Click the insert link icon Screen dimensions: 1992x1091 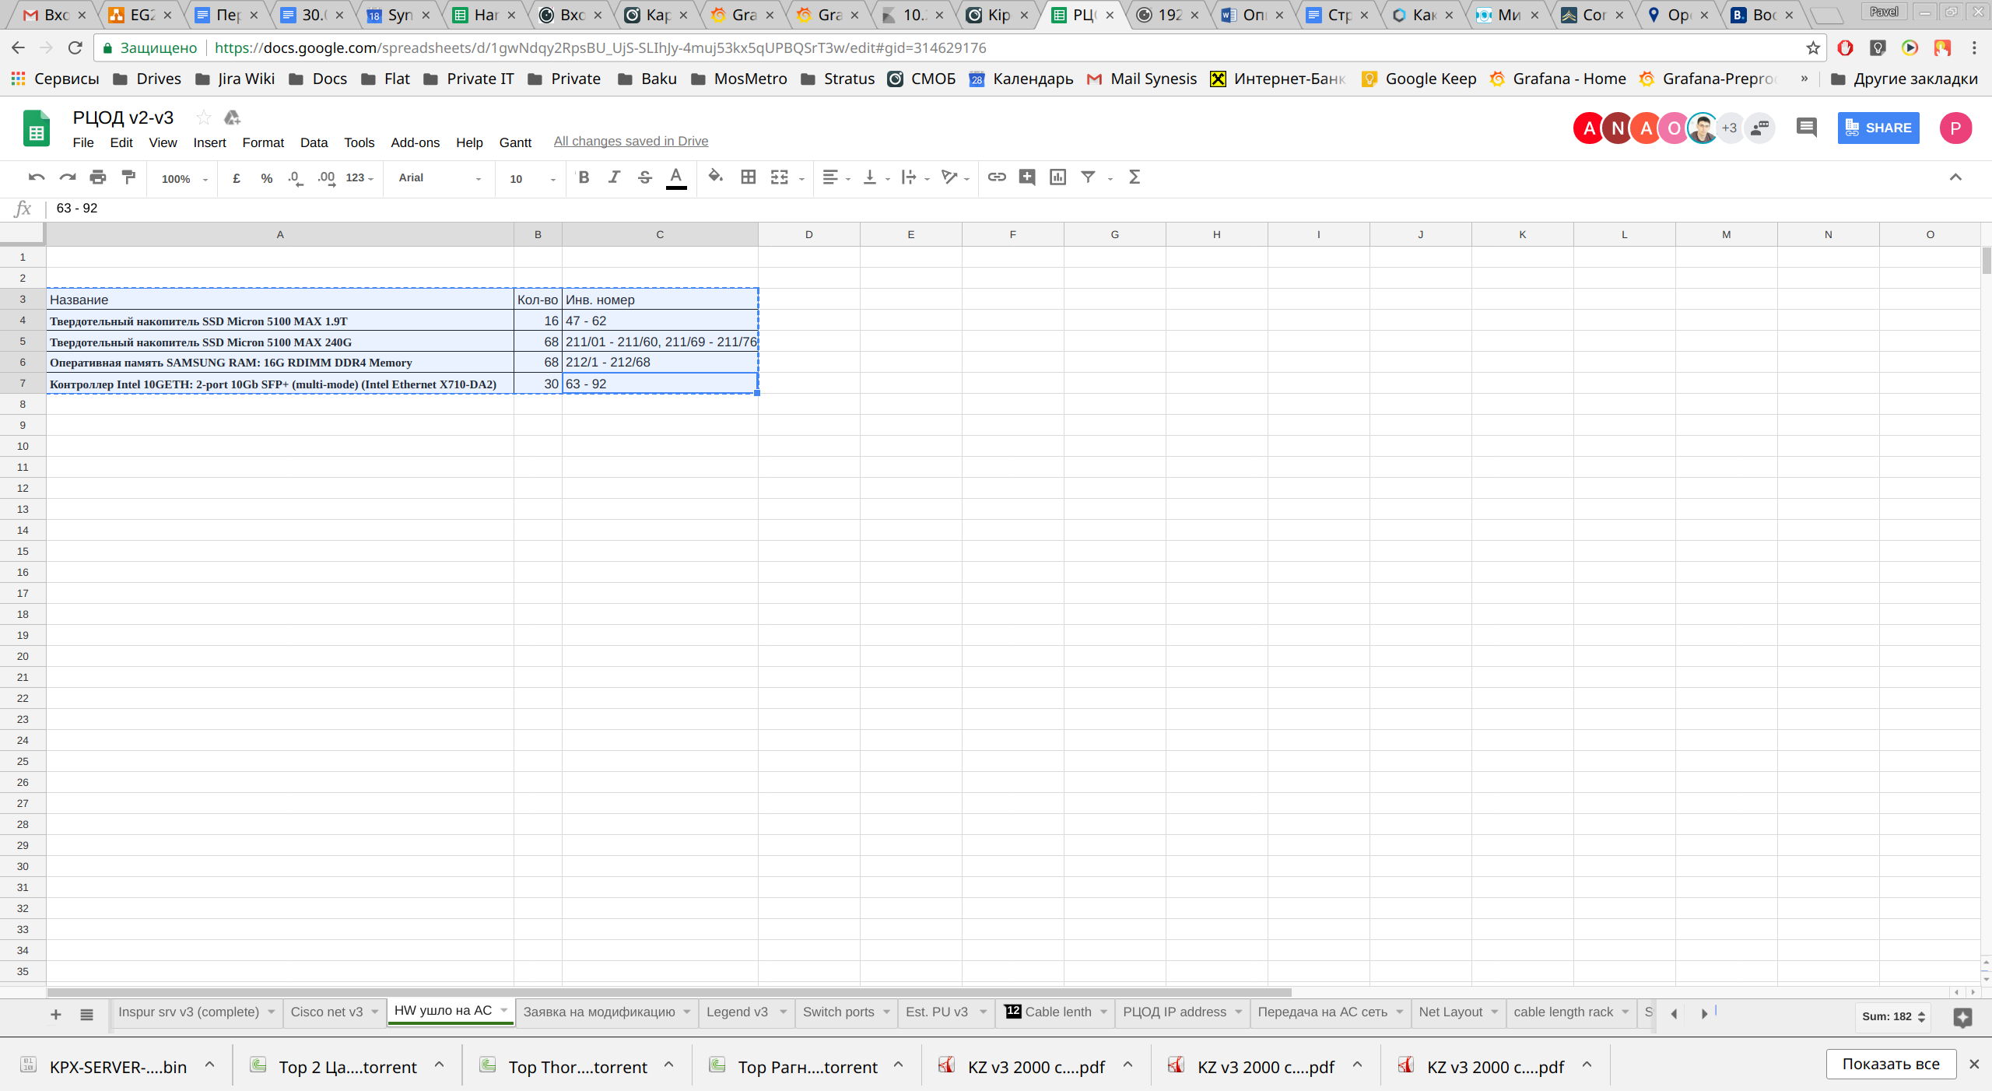coord(997,177)
